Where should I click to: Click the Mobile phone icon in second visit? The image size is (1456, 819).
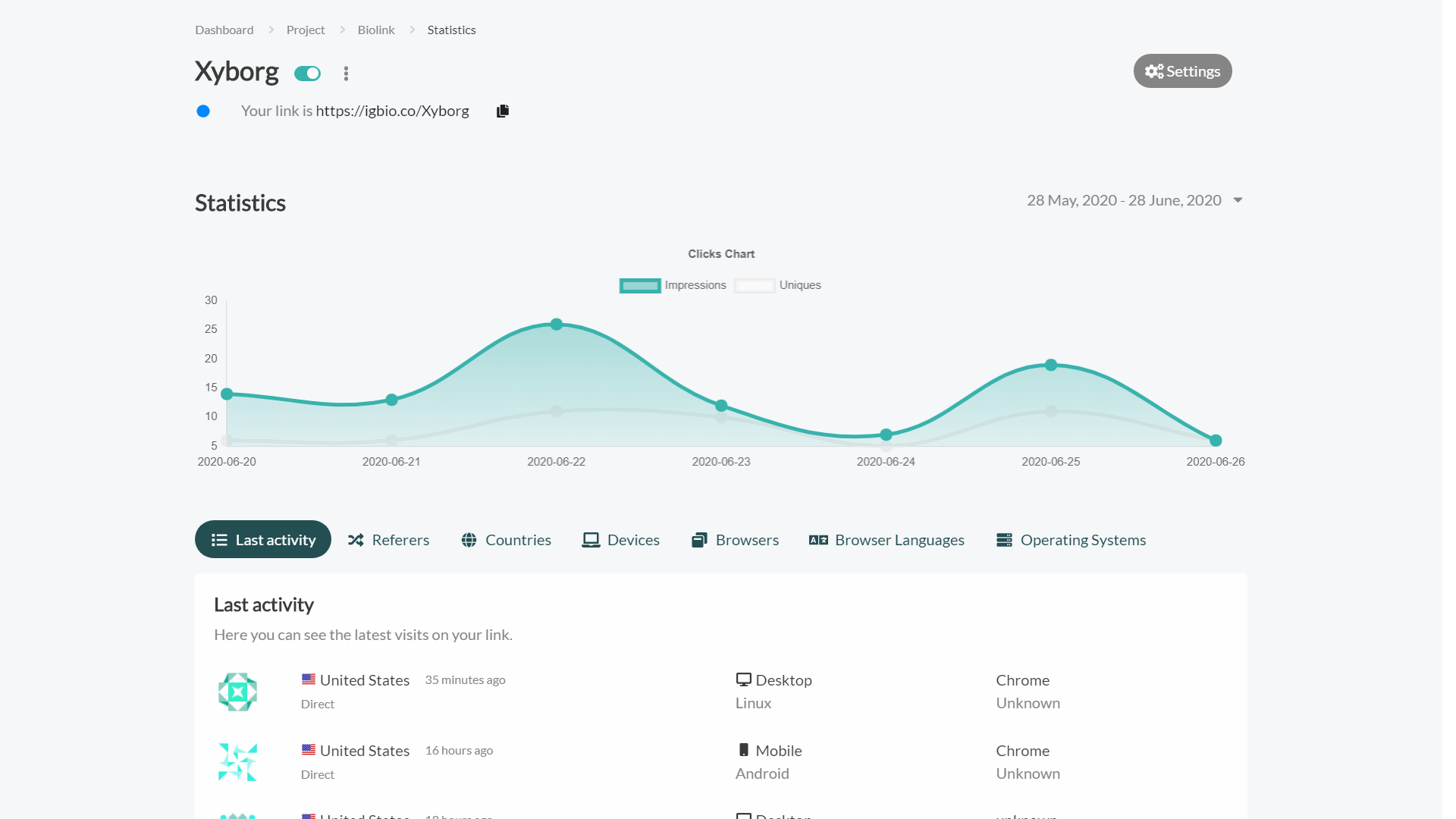pos(743,750)
